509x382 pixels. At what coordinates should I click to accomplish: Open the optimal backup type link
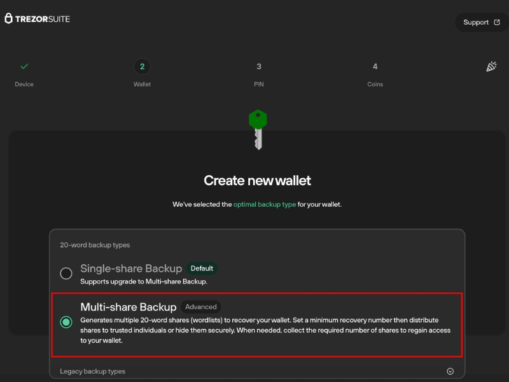tap(265, 204)
